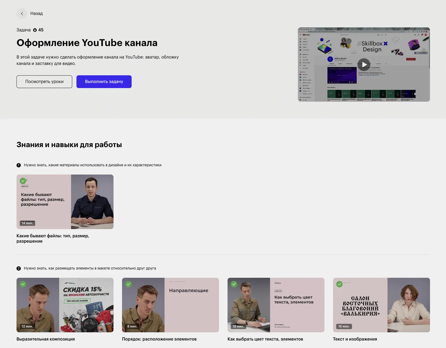Click the star points icon next to 45
The width and height of the screenshot is (446, 348).
pyautogui.click(x=35, y=30)
